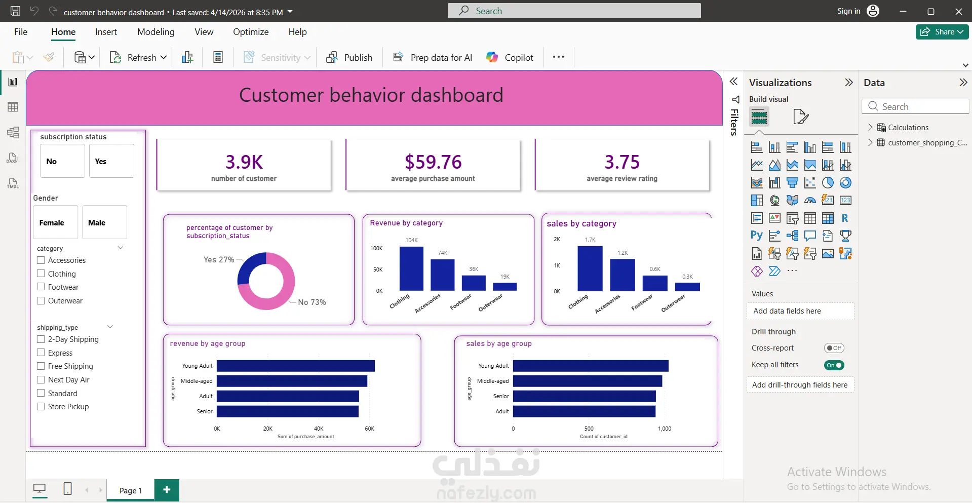Check the Clothing category checkbox
The image size is (972, 503).
41,274
